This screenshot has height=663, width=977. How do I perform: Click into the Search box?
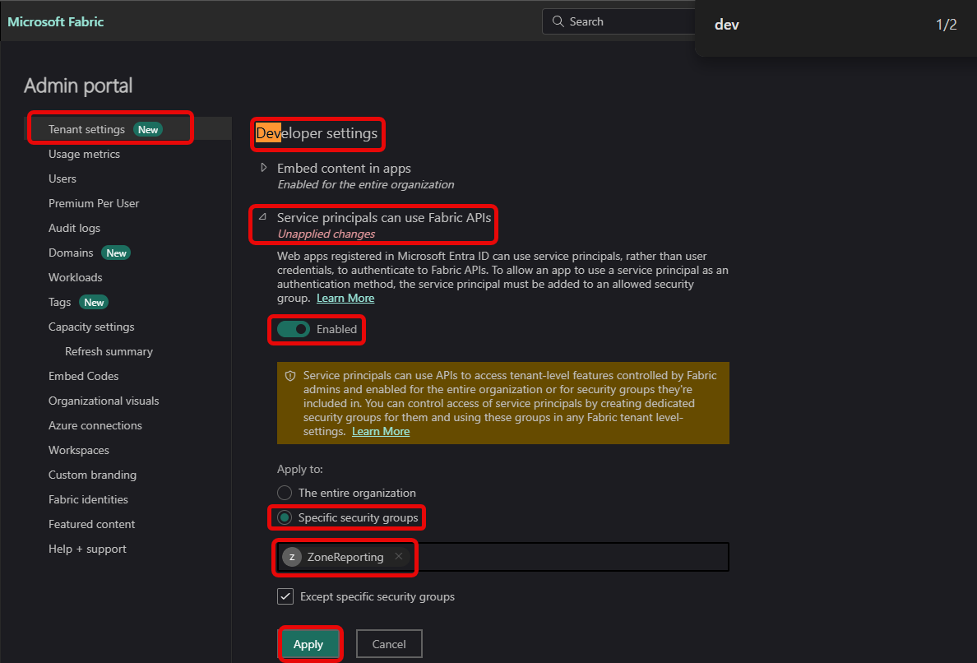[x=618, y=21]
